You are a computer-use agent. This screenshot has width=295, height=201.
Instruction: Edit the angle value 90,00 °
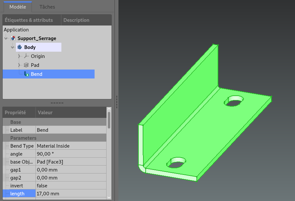coord(71,154)
